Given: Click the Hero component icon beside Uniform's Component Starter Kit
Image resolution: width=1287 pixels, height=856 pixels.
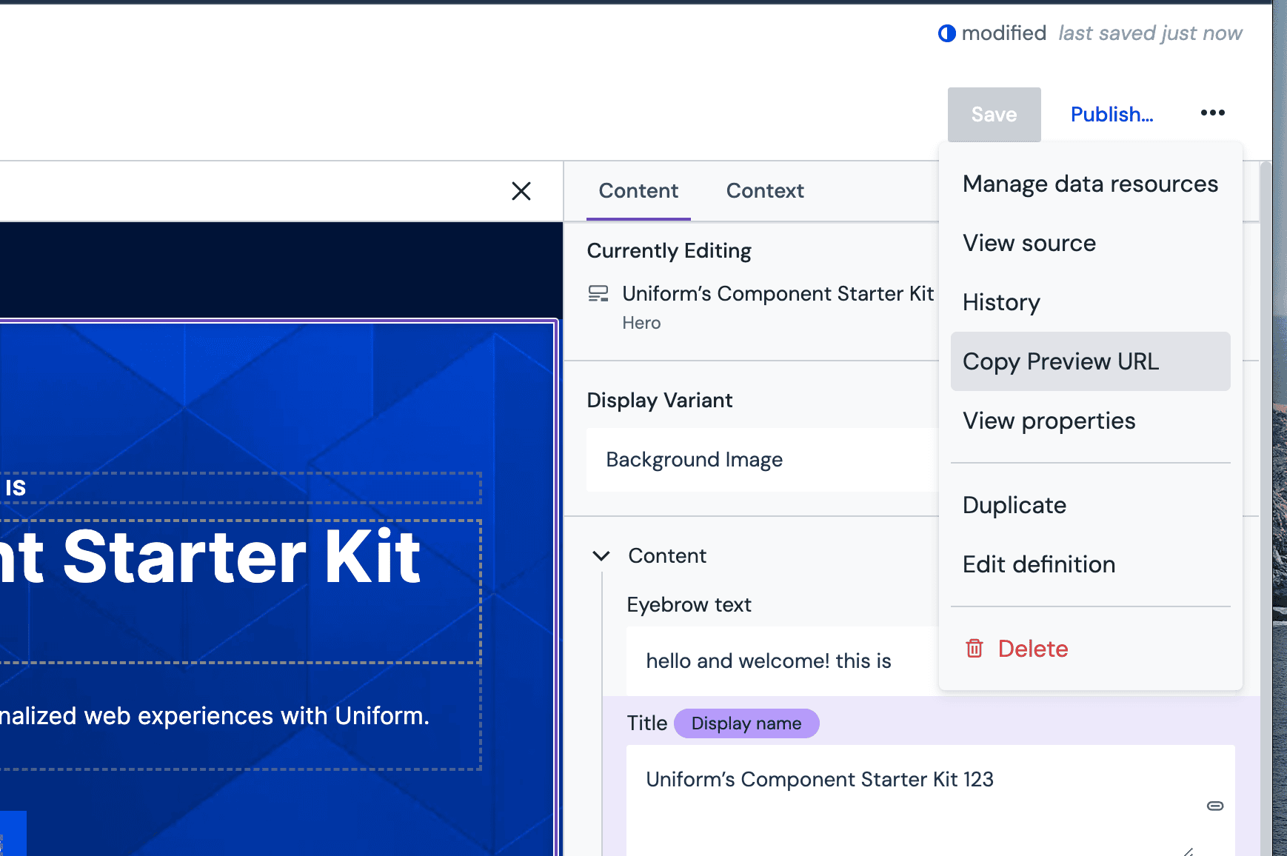Looking at the screenshot, I should (x=598, y=294).
